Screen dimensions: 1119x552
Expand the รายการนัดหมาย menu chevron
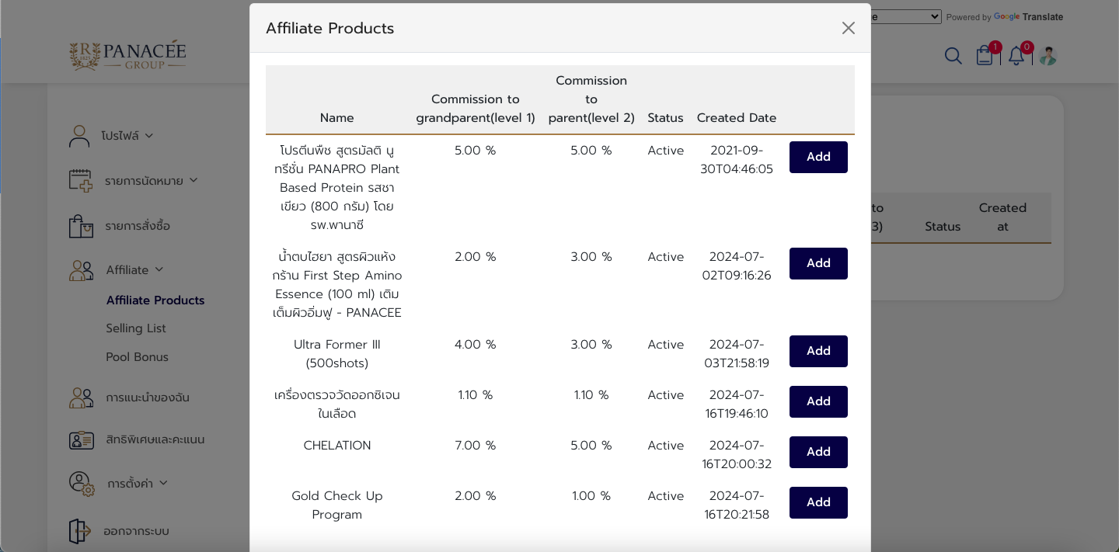point(193,181)
